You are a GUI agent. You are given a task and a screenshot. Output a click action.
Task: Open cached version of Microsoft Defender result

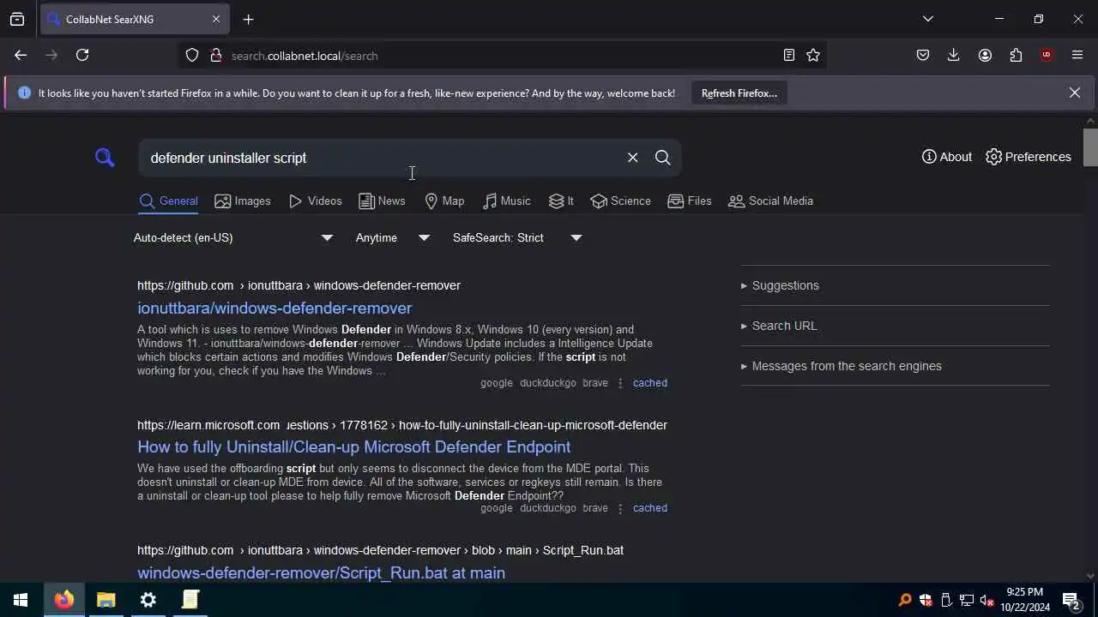click(x=649, y=508)
